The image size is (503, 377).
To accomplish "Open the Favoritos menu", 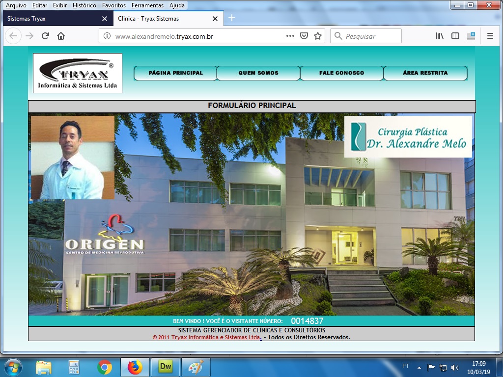I will click(x=114, y=5).
